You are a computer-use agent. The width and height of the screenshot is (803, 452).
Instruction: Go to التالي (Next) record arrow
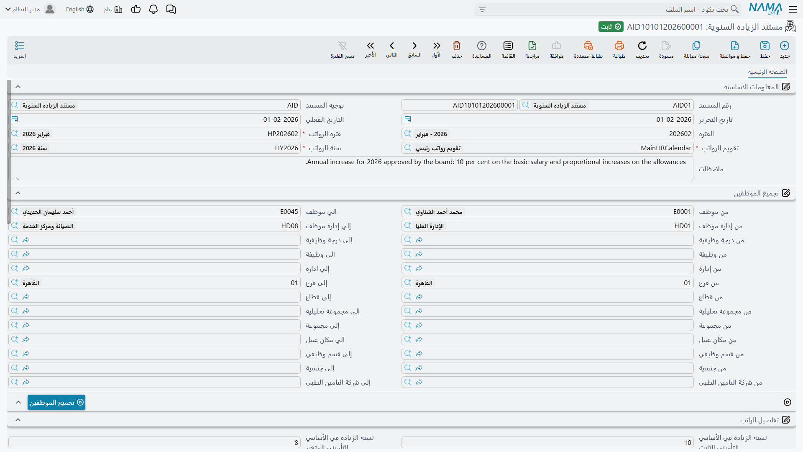tap(392, 46)
